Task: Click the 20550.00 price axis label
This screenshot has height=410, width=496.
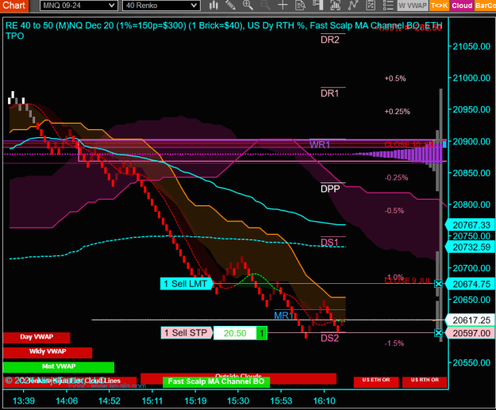Action: (x=471, y=362)
